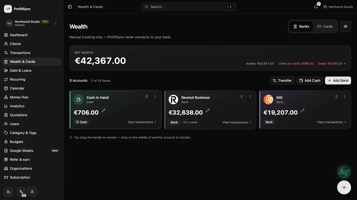View transactions for Cash in Hand
This screenshot has width=357, height=200.
click(142, 122)
